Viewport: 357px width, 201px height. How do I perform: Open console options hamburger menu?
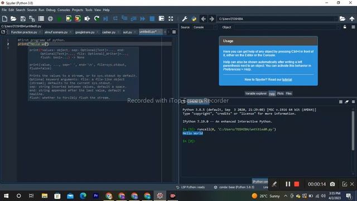point(353,102)
